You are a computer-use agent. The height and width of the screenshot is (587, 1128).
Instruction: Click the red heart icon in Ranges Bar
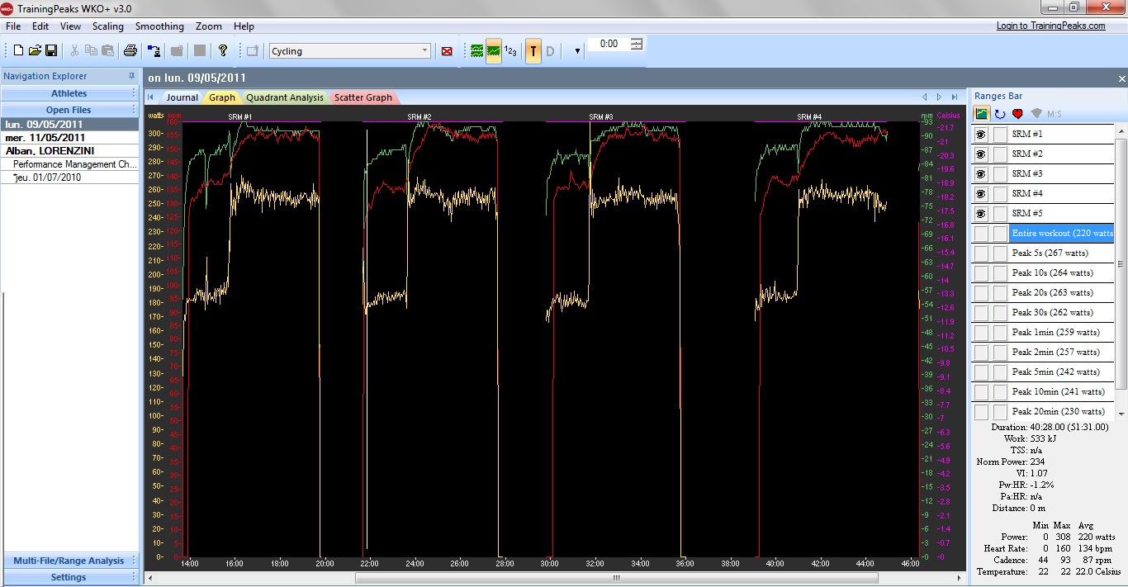click(x=1017, y=114)
